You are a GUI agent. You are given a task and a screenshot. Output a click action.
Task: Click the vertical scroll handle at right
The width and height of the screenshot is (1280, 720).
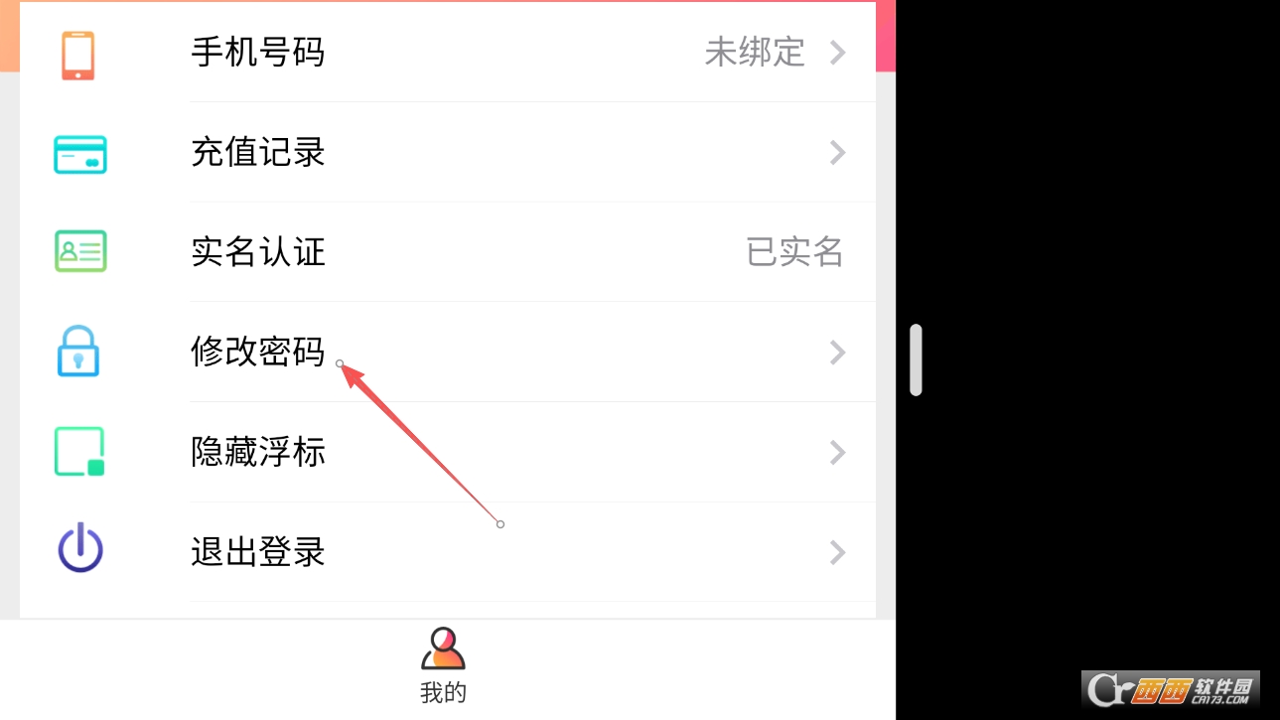click(x=916, y=360)
